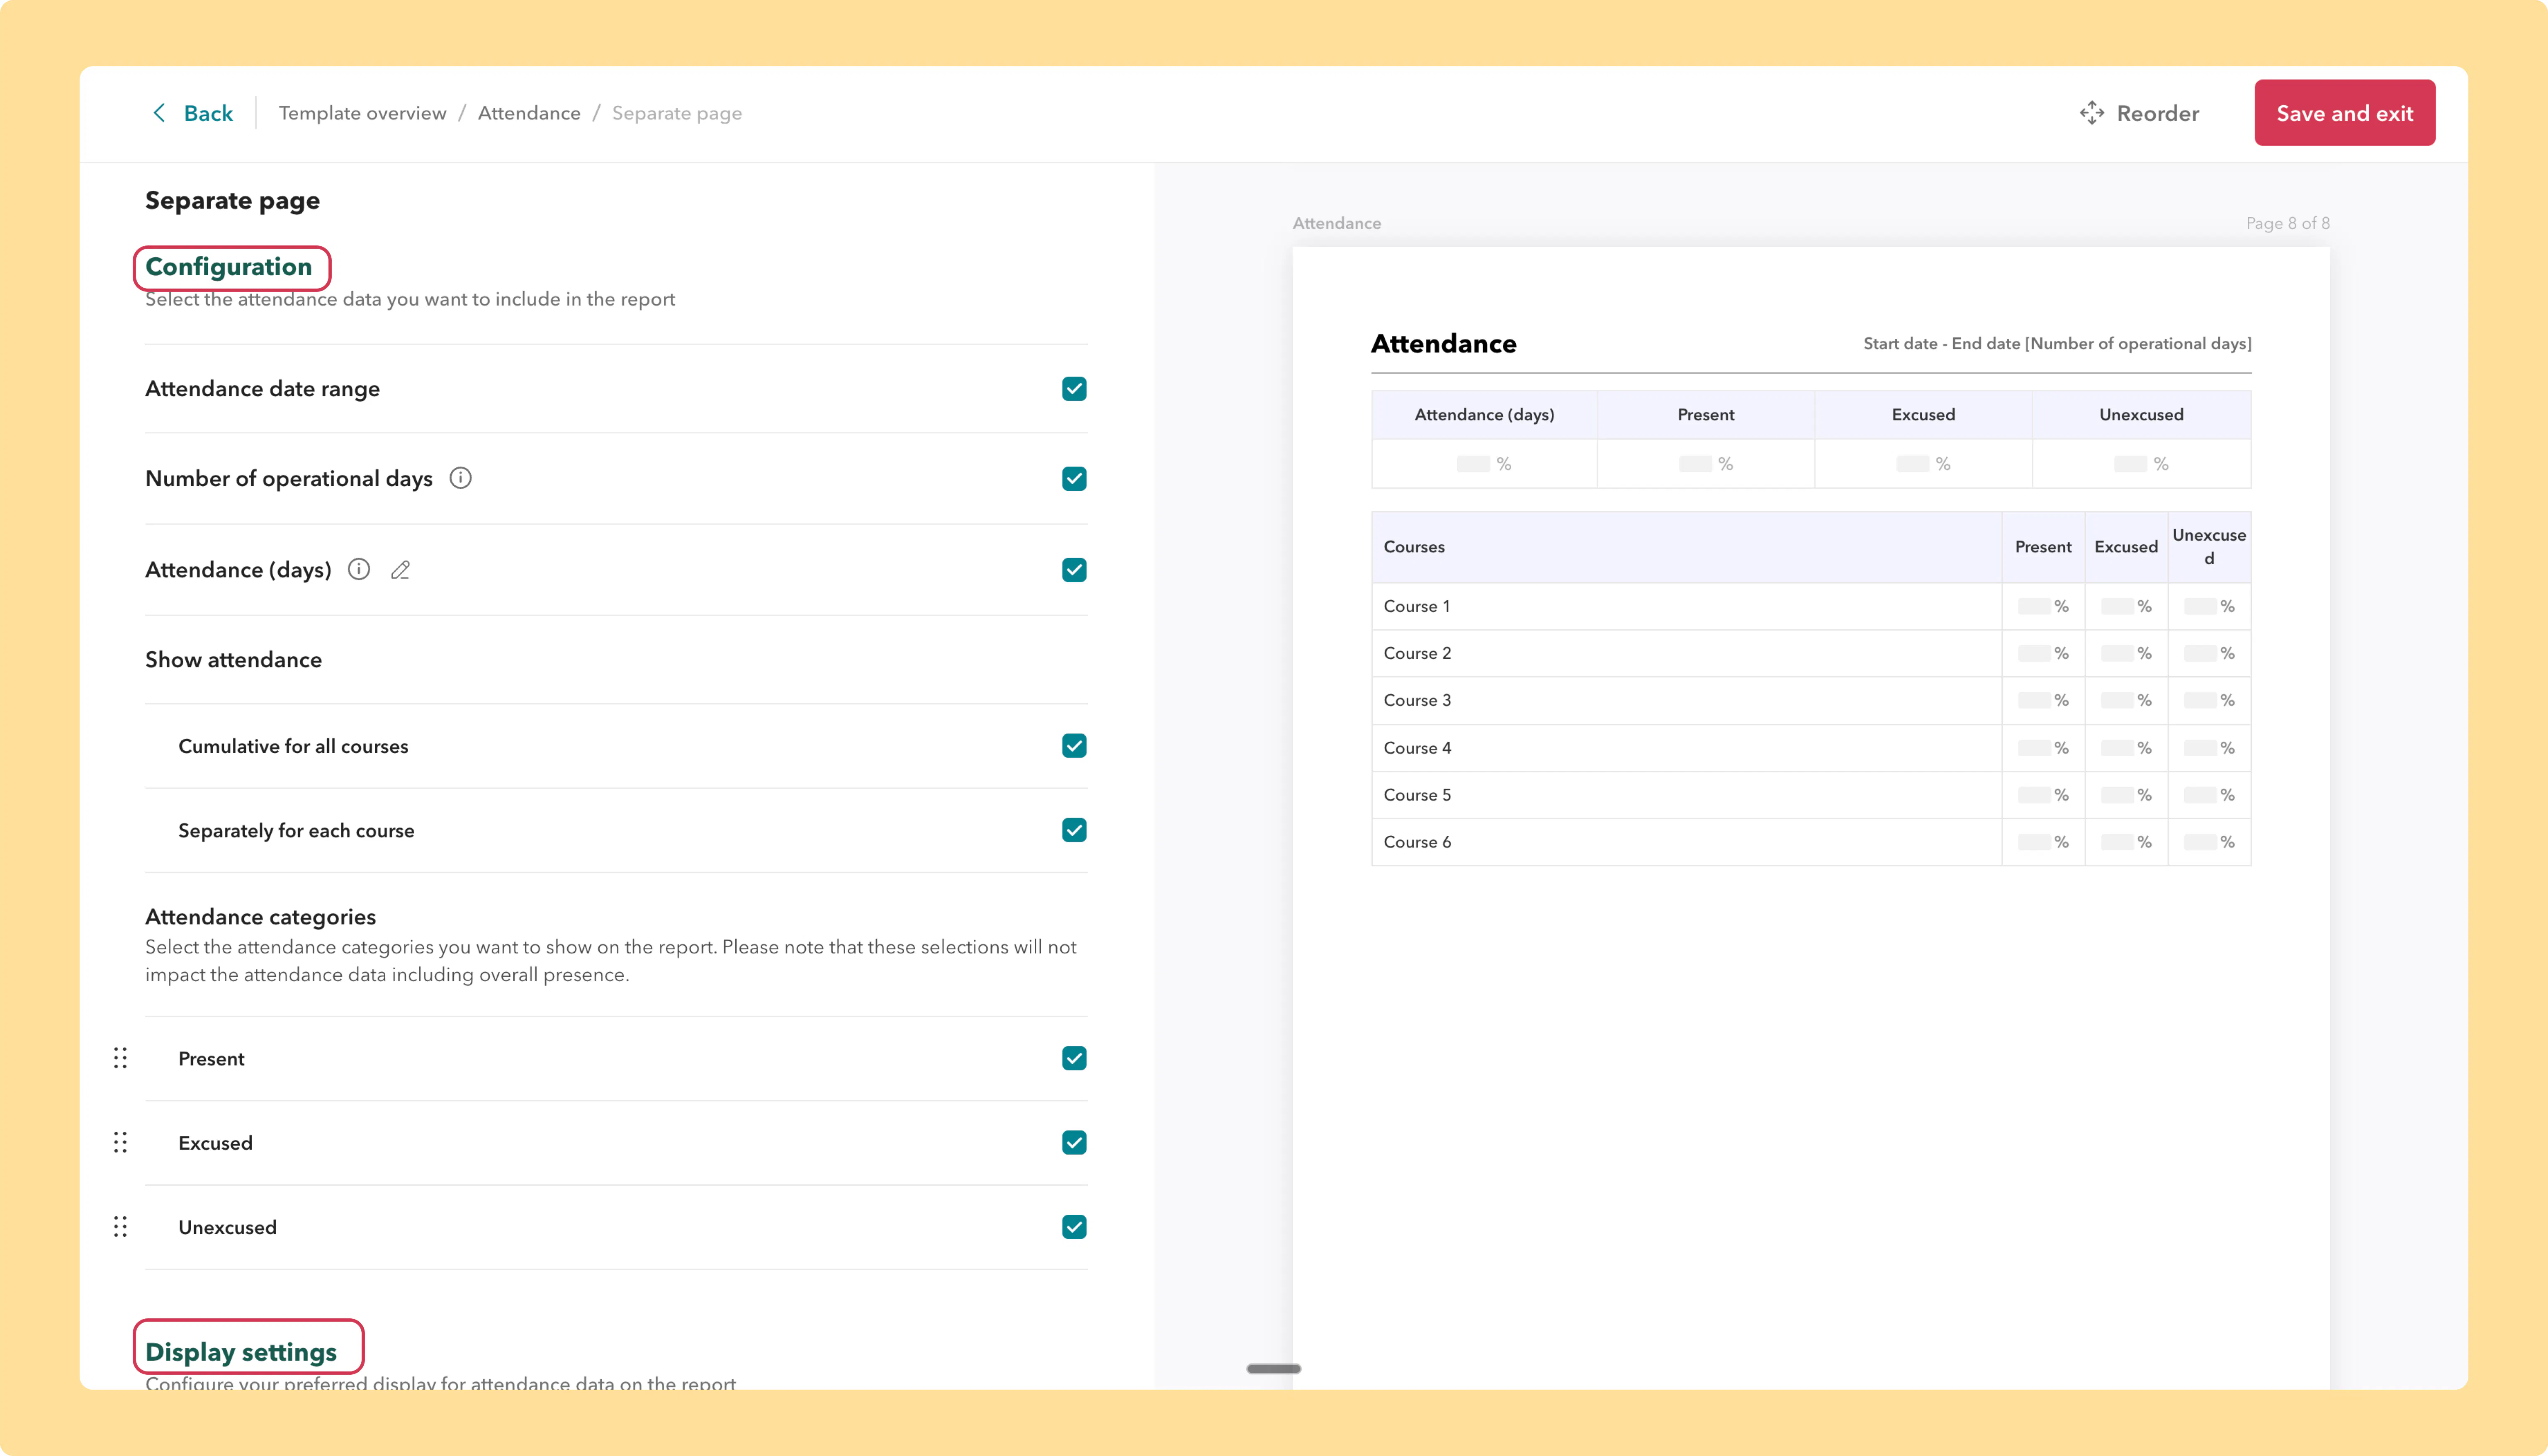Edit the Attendance (days) label with pencil icon
This screenshot has width=2548, height=1456.
[400, 570]
